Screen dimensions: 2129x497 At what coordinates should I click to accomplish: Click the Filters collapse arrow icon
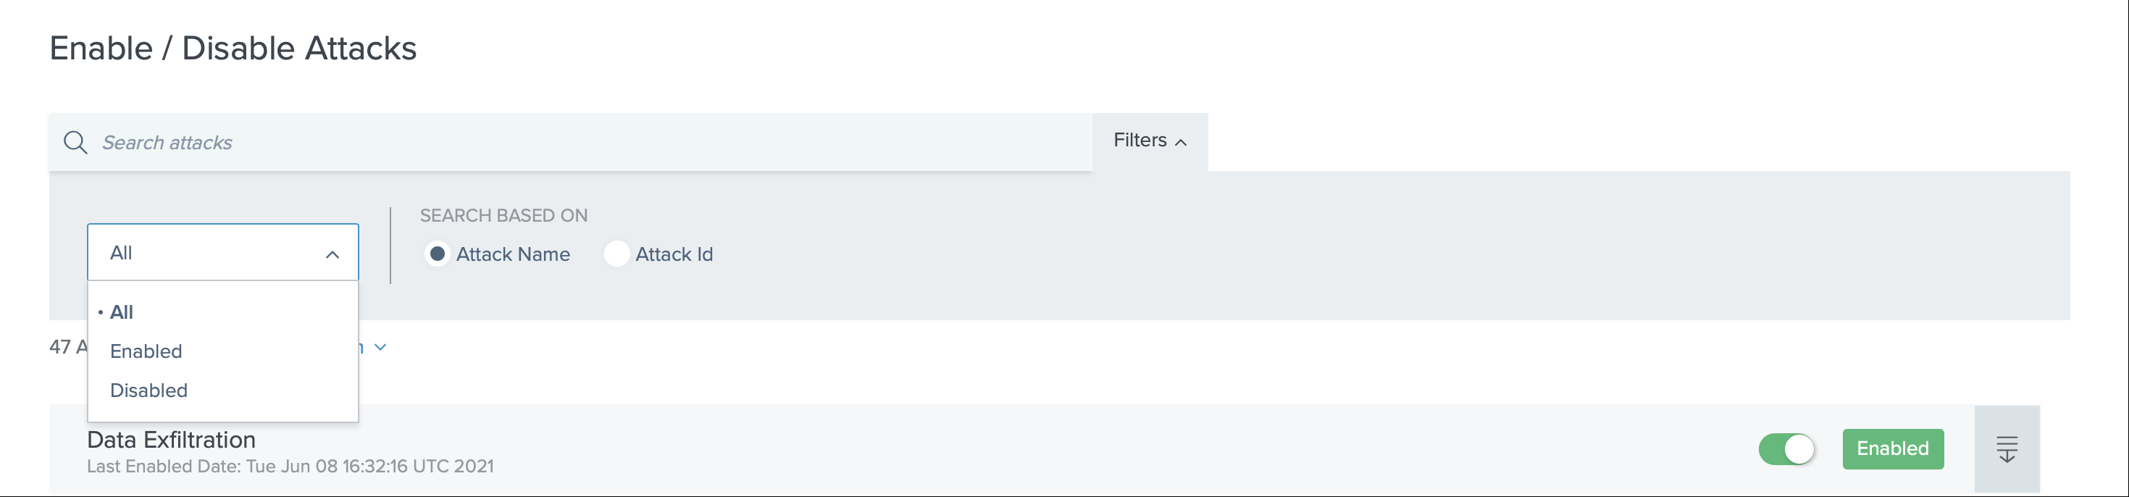pos(1181,142)
